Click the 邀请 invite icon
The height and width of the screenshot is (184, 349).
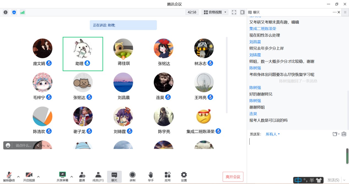click(x=82, y=177)
